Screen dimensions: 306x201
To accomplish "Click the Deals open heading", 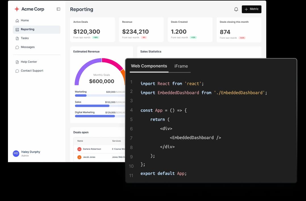I will point(81,132).
